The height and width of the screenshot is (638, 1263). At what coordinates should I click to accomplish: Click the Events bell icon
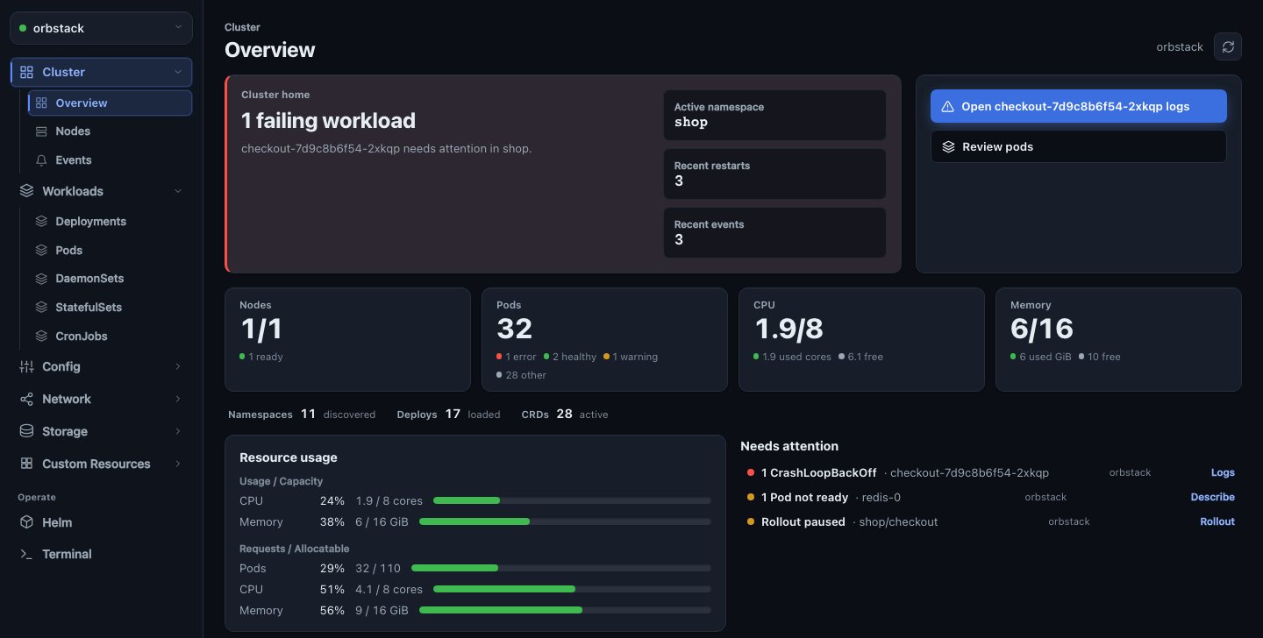click(41, 160)
